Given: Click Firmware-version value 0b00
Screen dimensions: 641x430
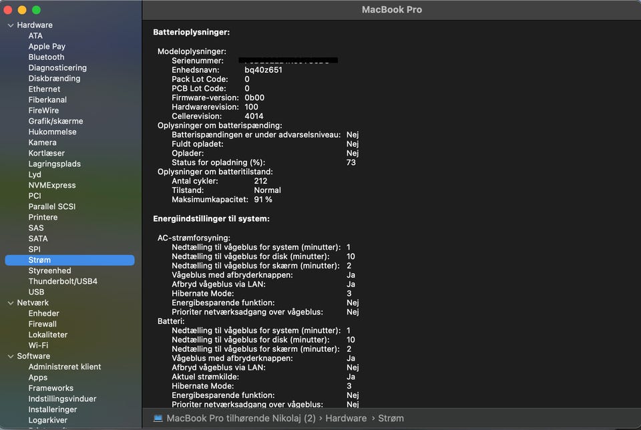Looking at the screenshot, I should click(x=254, y=97).
